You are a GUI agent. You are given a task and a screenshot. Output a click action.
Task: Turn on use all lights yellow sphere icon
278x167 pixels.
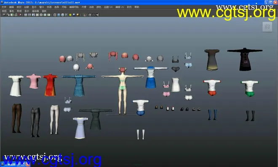tap(70, 15)
